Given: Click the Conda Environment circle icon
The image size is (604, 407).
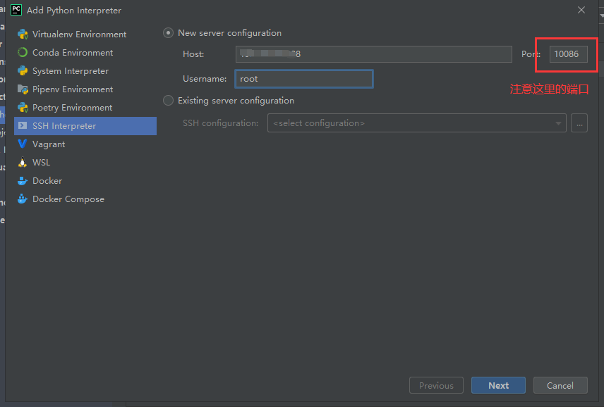Looking at the screenshot, I should pos(23,53).
